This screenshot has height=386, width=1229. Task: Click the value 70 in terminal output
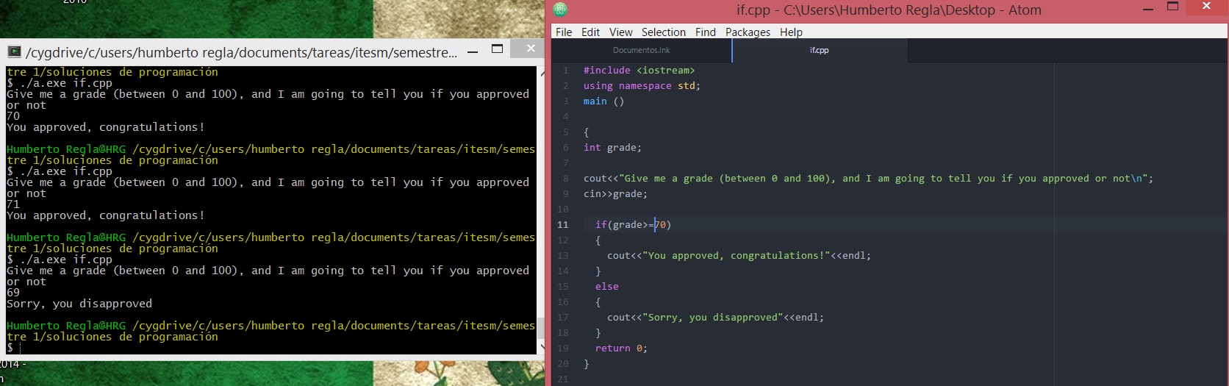pos(13,116)
